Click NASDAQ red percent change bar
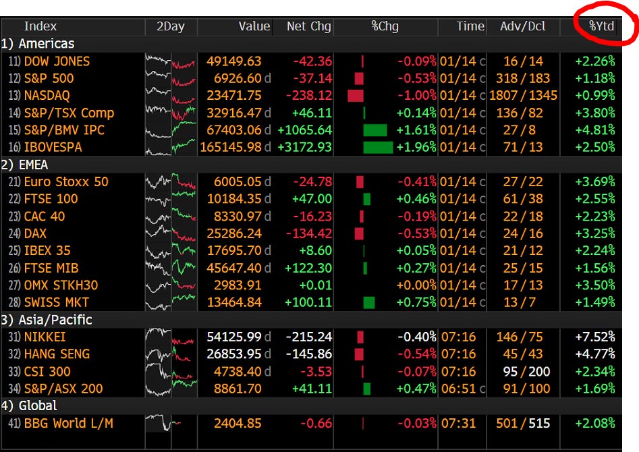Screen dimensions: 639x452 356,96
